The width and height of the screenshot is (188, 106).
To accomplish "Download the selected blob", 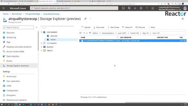I will coord(99,27).
